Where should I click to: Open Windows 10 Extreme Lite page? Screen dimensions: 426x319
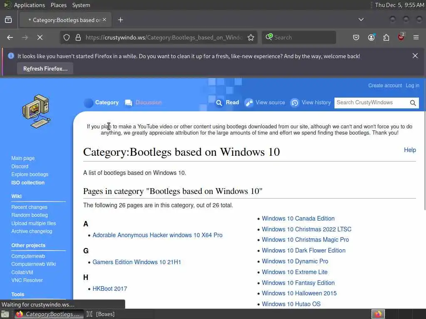pos(295,272)
